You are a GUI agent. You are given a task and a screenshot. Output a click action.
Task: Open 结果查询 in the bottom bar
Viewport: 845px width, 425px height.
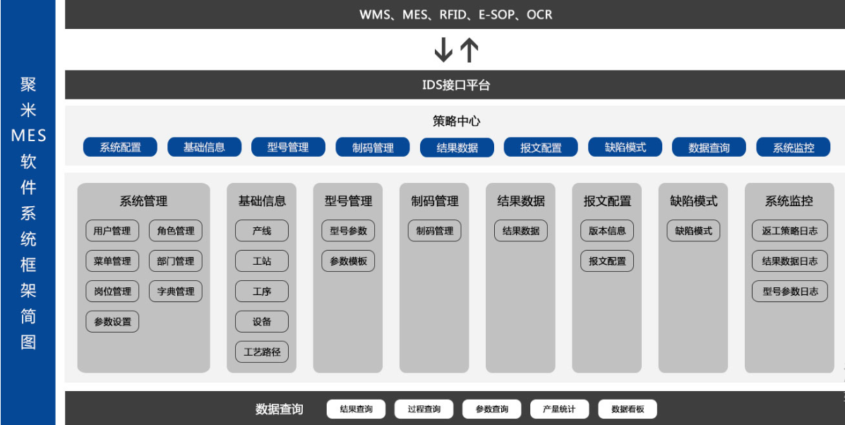356,409
